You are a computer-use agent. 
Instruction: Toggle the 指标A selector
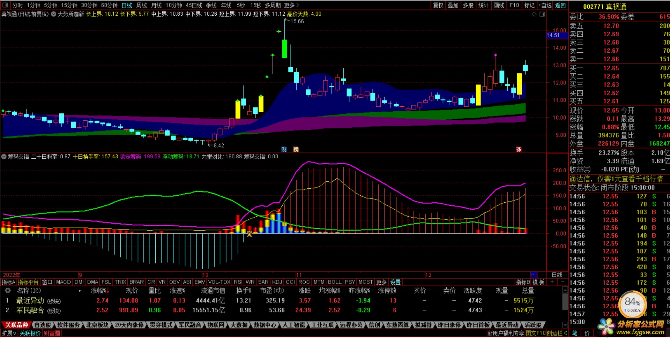[x=8, y=282]
